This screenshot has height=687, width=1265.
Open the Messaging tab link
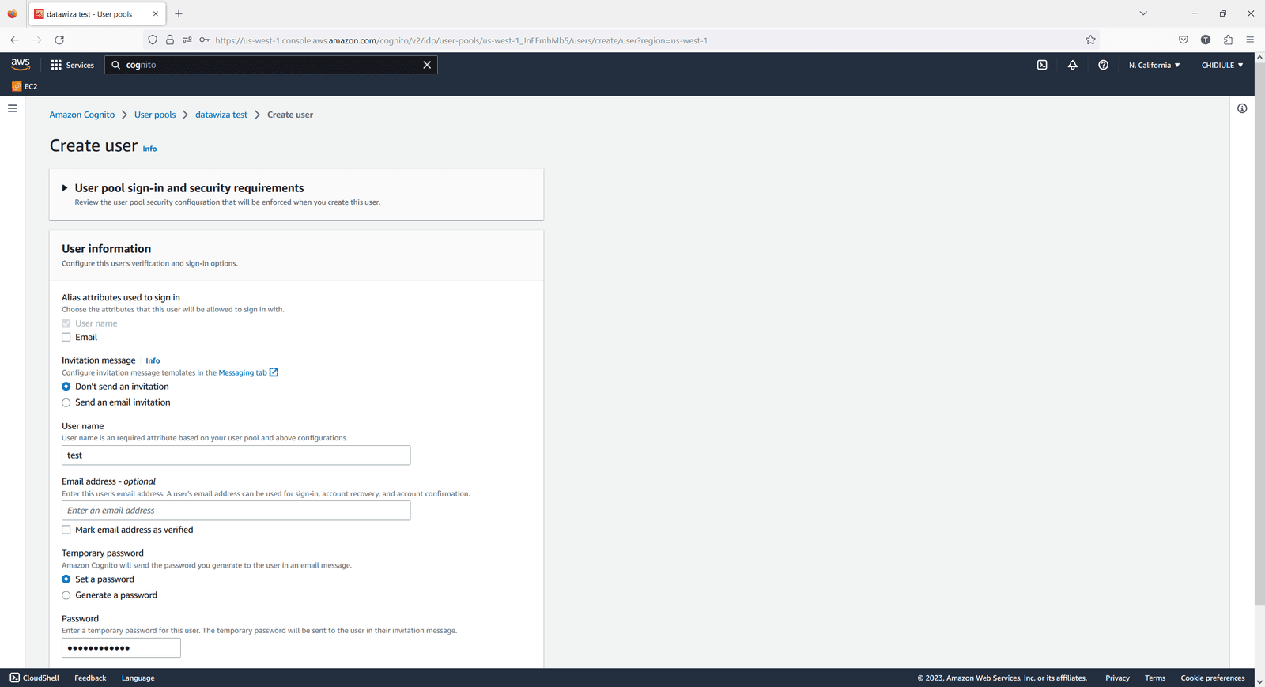point(243,372)
